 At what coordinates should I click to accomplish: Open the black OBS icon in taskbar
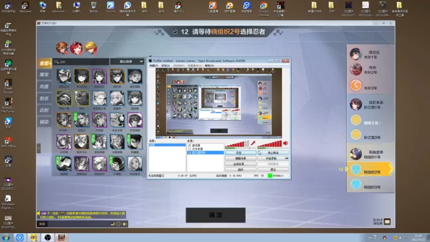coord(47,237)
